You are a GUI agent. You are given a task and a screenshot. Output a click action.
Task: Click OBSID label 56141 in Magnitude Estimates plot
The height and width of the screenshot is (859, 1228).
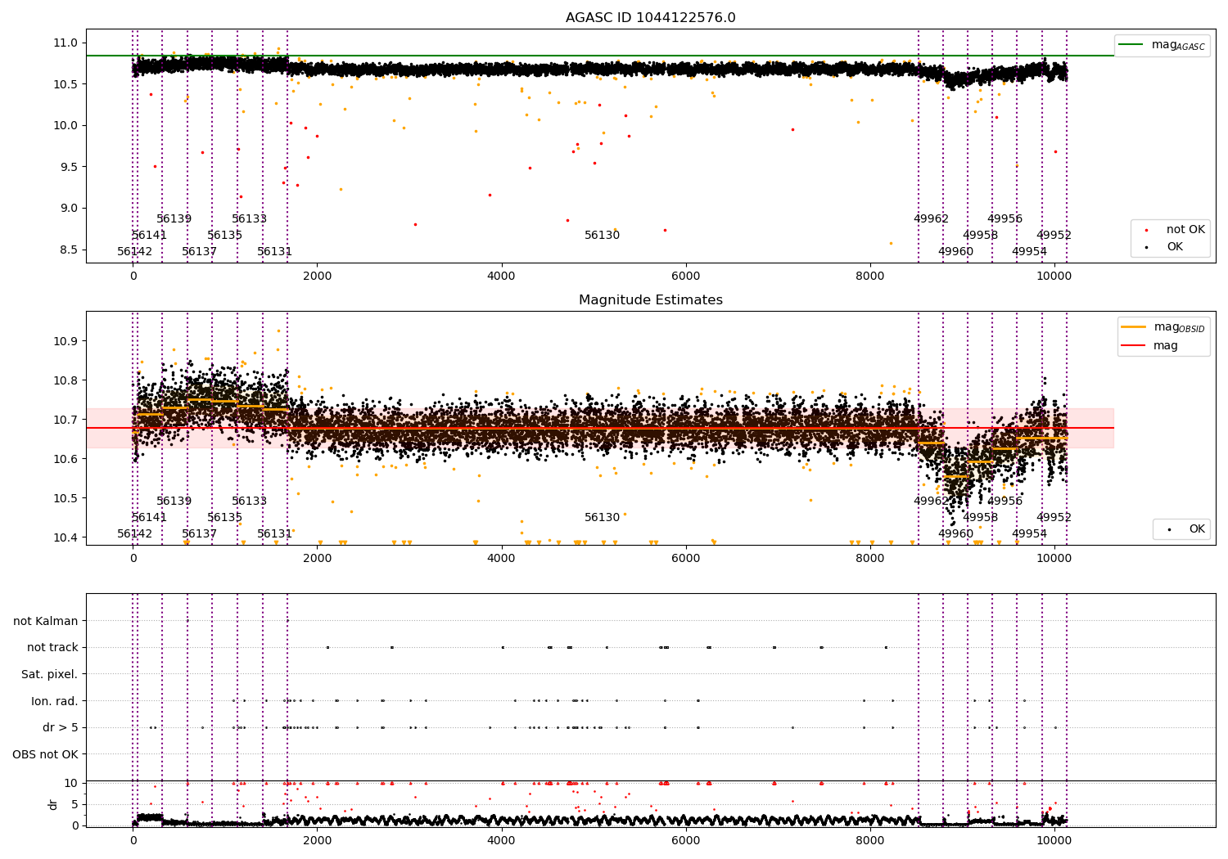[149, 518]
